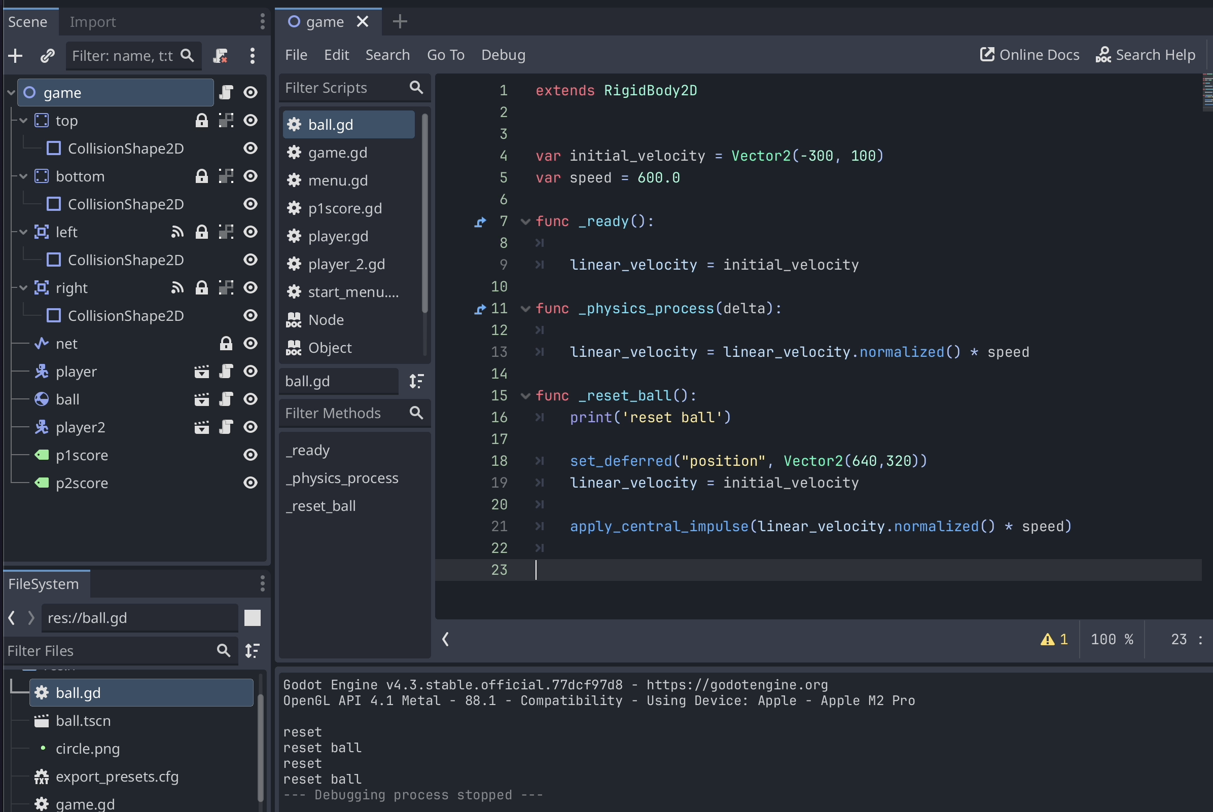The height and width of the screenshot is (812, 1213).
Task: Click the script list vertical scrollbar
Action: pyautogui.click(x=425, y=213)
